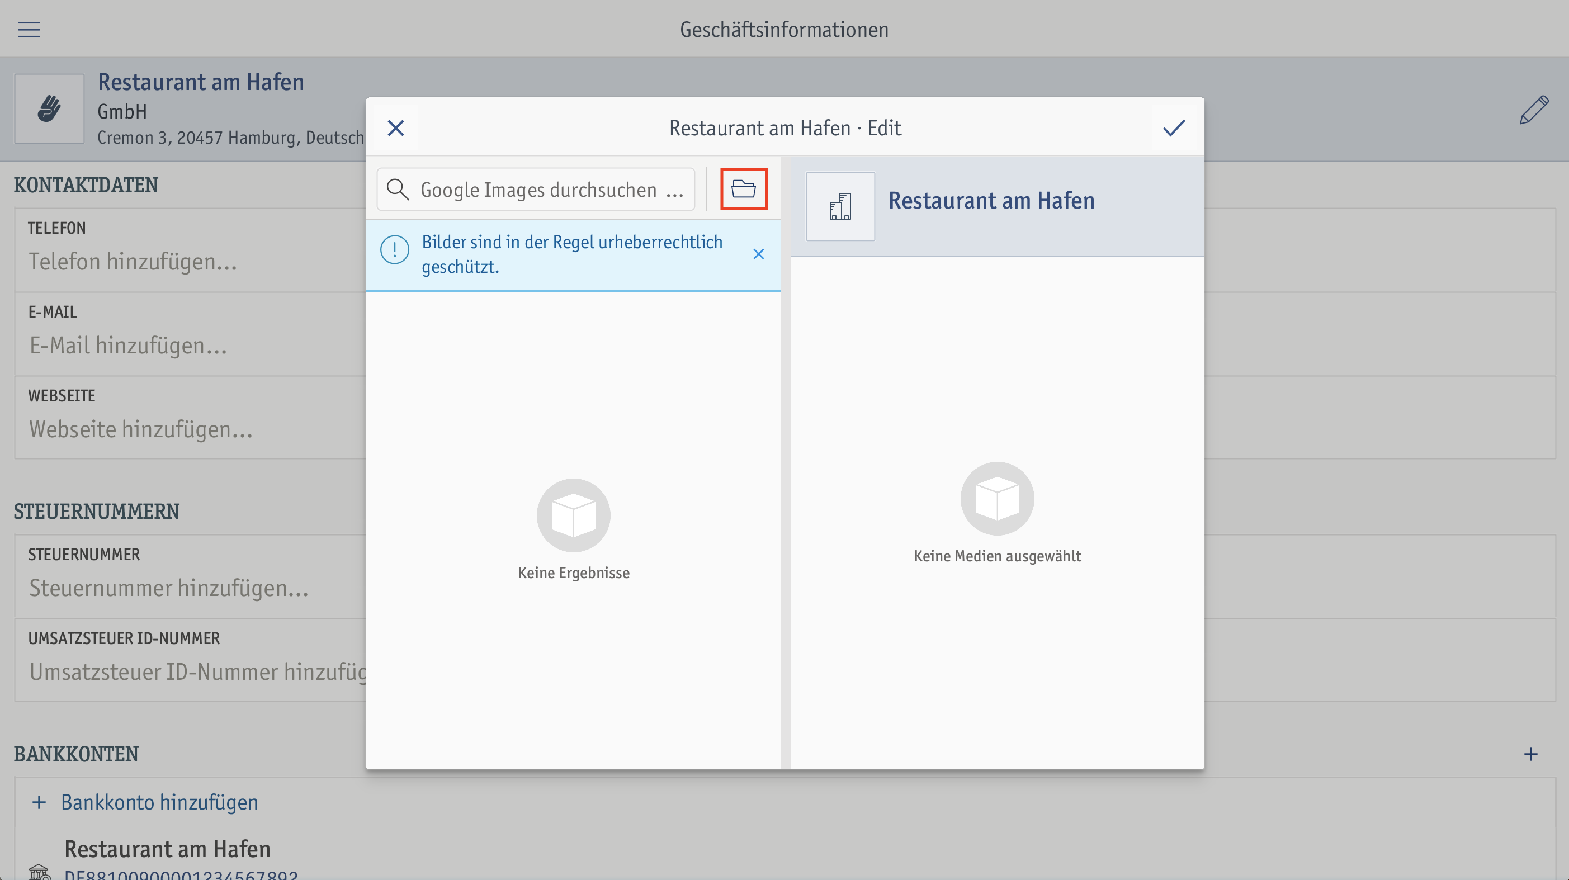The width and height of the screenshot is (1569, 880).
Task: Select the Restaurant am Hafen bank account row
Action: [x=784, y=854]
